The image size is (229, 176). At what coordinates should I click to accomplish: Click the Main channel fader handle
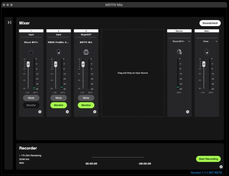coord(204,64)
